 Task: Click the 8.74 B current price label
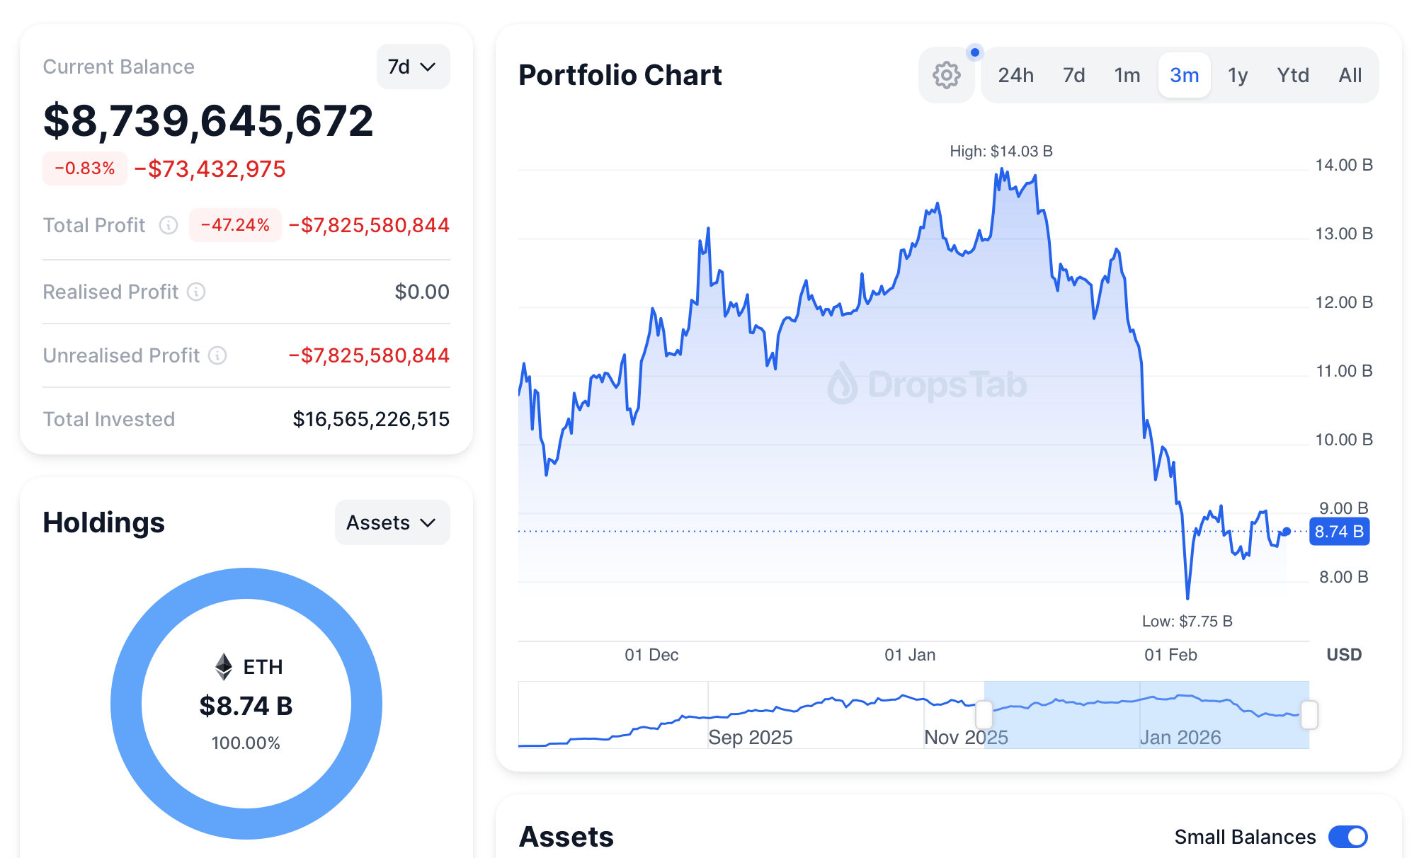point(1339,532)
